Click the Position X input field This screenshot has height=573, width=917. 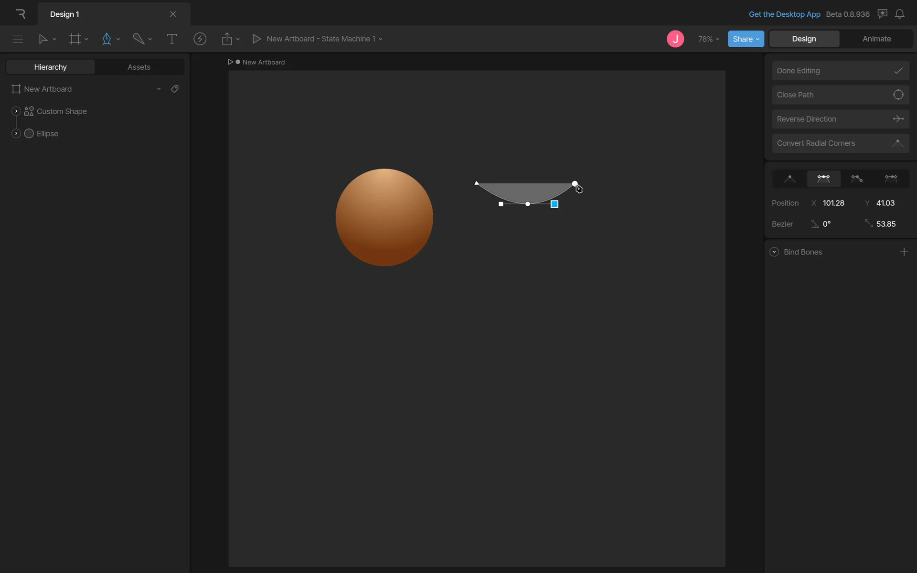click(833, 203)
